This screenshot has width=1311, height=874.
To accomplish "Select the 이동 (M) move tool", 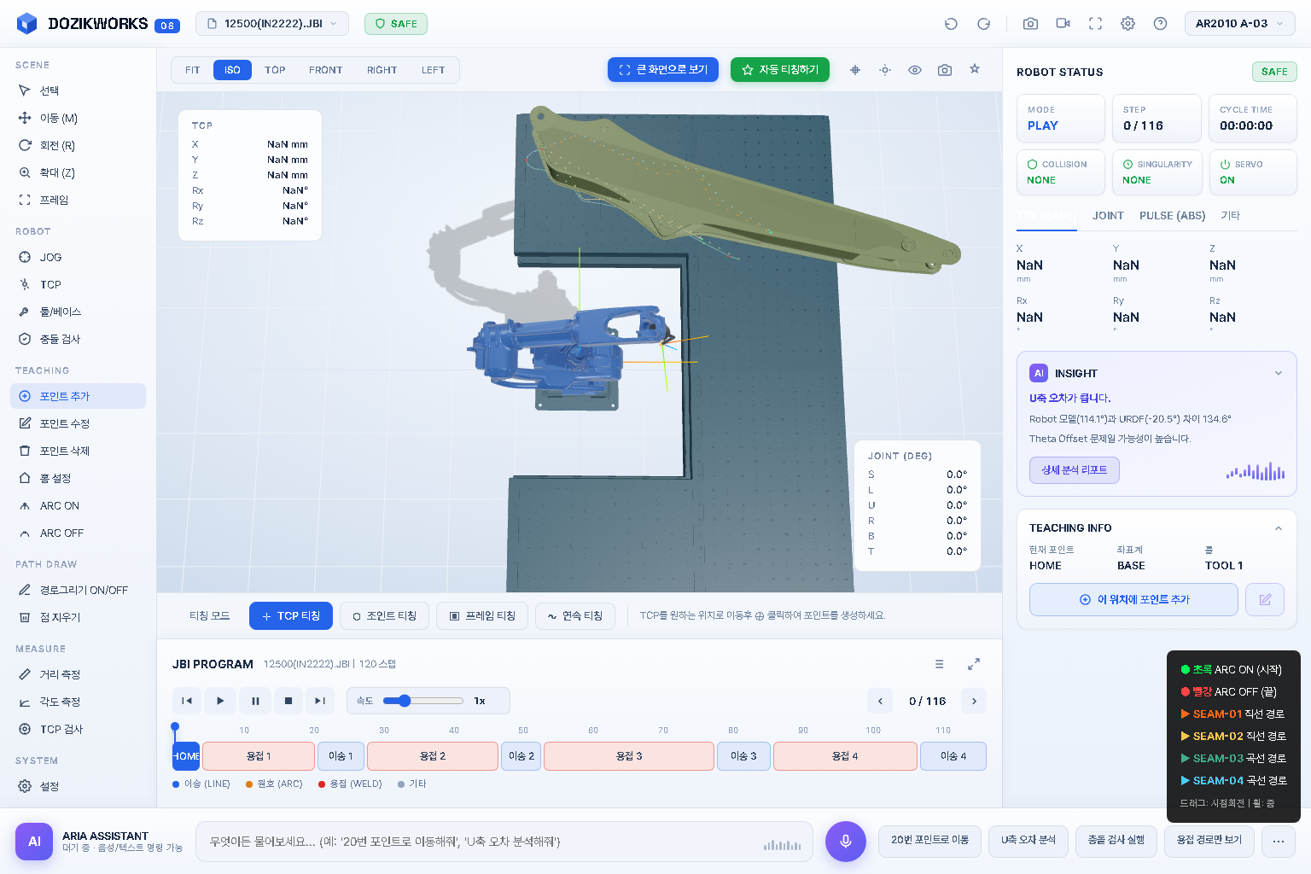I will (x=78, y=118).
